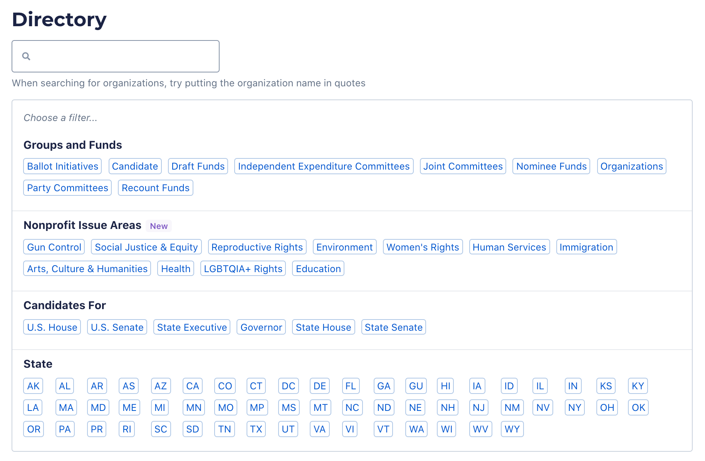Choose the WY state filter
Image resolution: width=705 pixels, height=461 pixels.
point(512,429)
